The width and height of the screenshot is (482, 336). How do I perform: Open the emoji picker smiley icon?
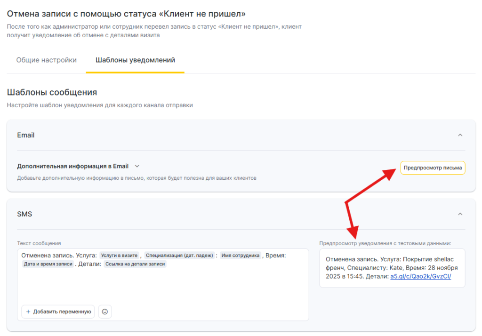[x=105, y=312]
